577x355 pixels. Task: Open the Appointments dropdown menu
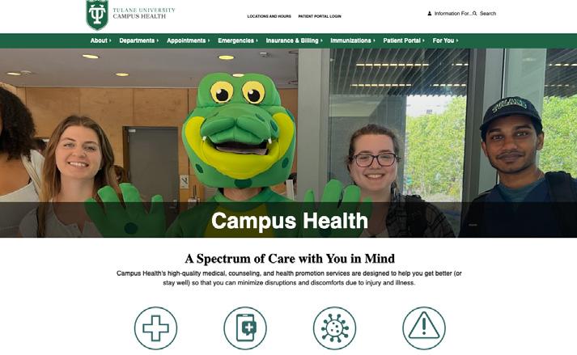pyautogui.click(x=188, y=40)
